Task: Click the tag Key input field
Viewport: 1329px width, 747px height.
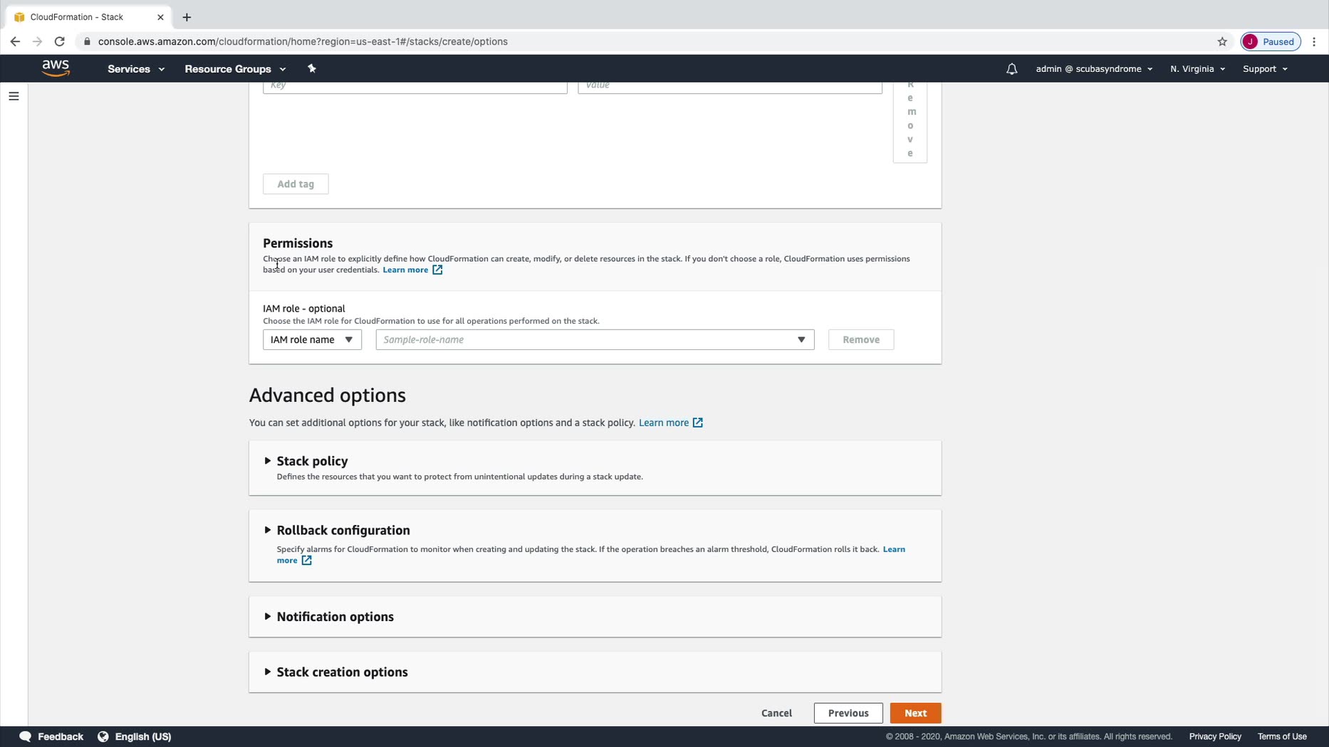Action: pos(415,86)
